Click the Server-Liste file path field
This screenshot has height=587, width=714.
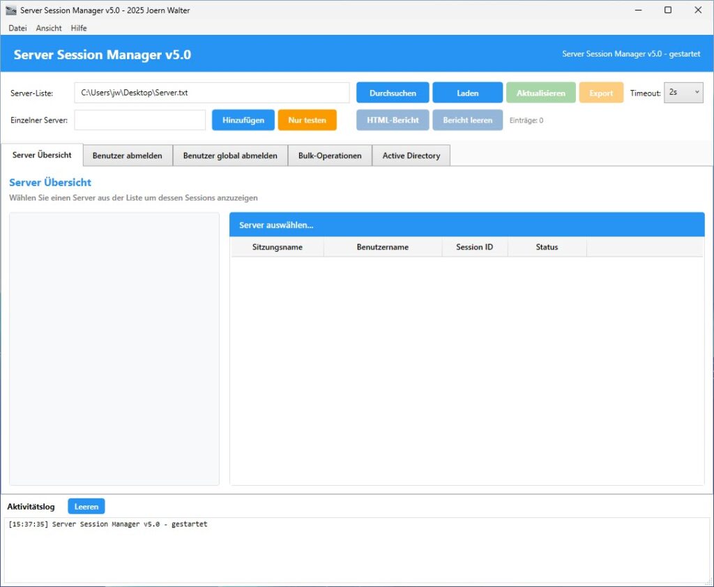pyautogui.click(x=209, y=92)
